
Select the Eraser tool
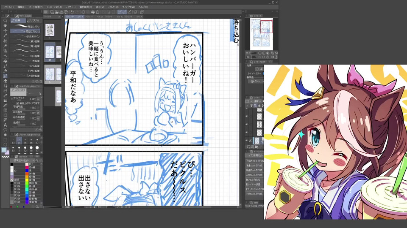coord(5,81)
